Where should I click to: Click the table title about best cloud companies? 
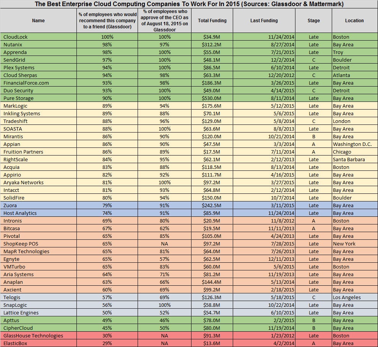189,4
